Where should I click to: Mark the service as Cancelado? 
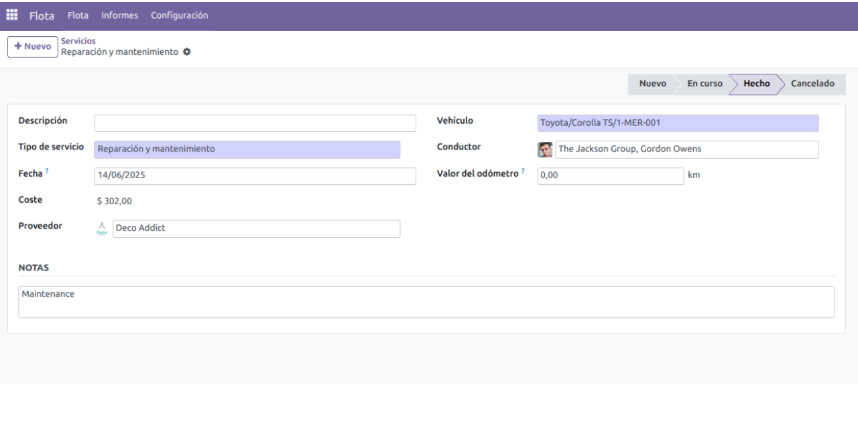[x=812, y=84]
